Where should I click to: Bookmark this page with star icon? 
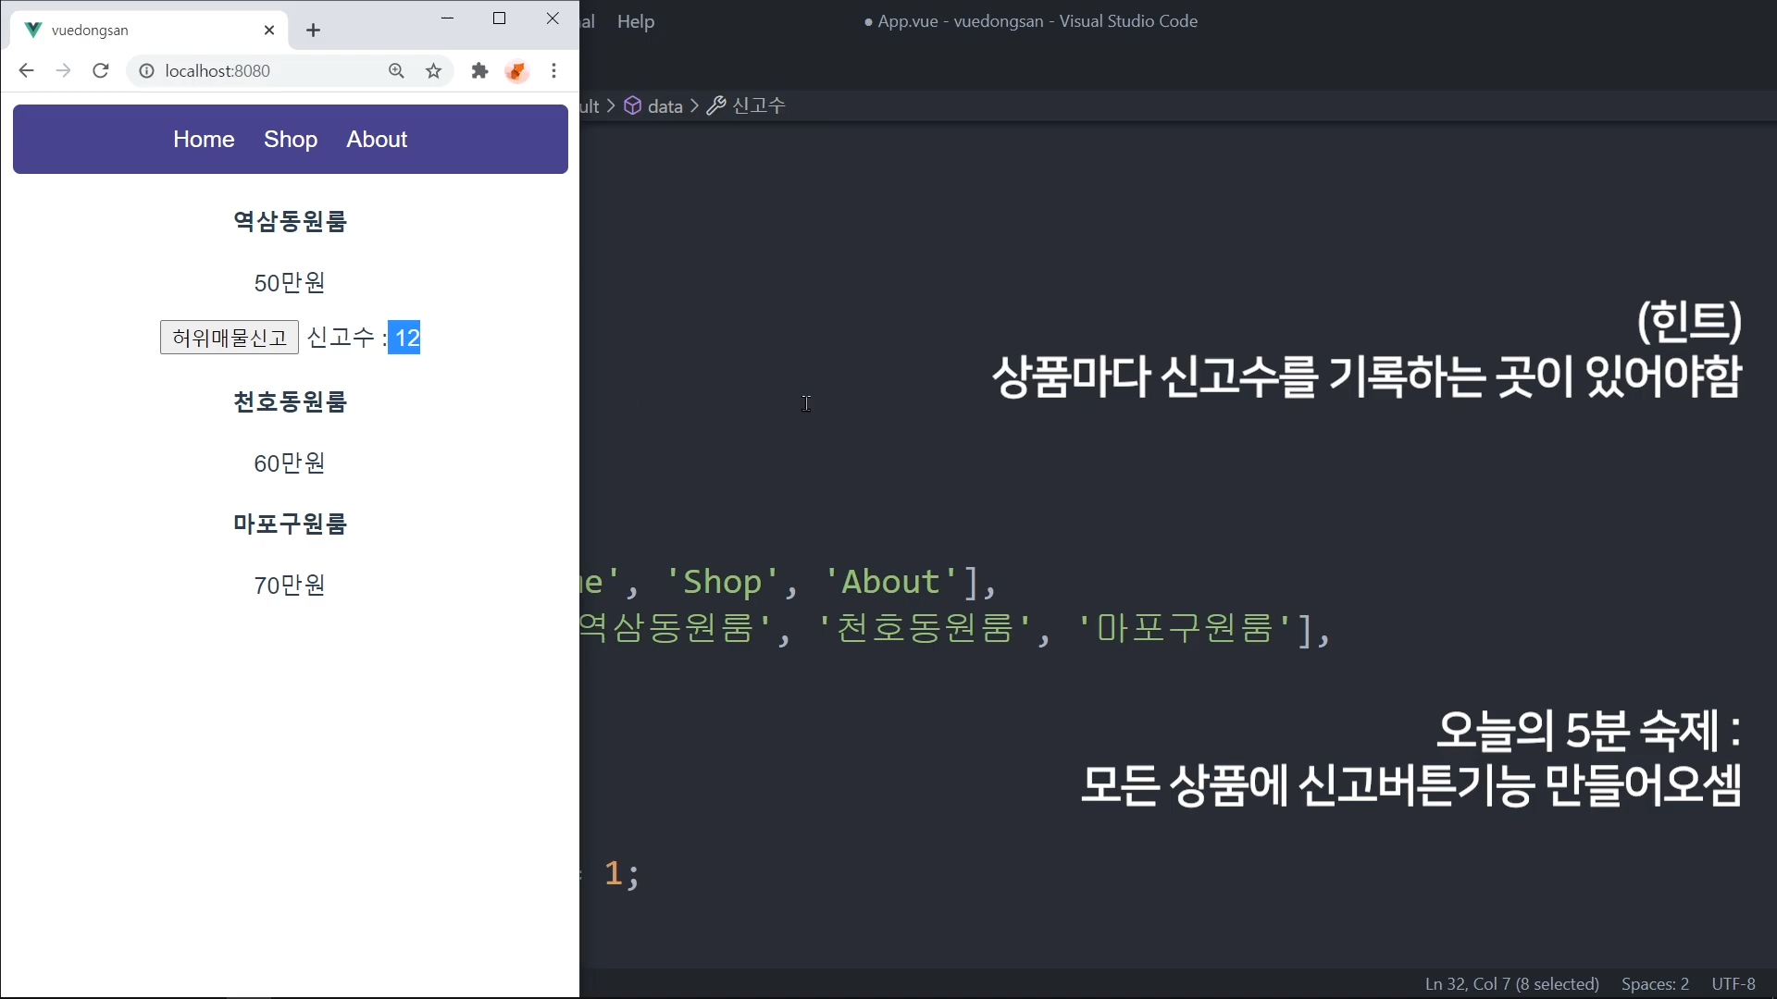433,71
